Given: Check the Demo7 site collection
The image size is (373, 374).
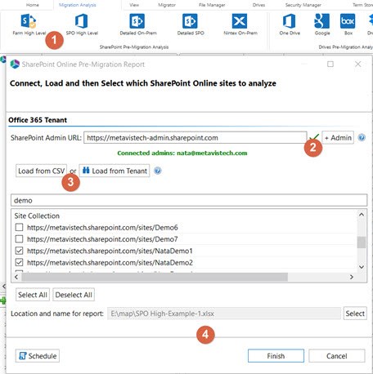Looking at the screenshot, I should pos(19,239).
